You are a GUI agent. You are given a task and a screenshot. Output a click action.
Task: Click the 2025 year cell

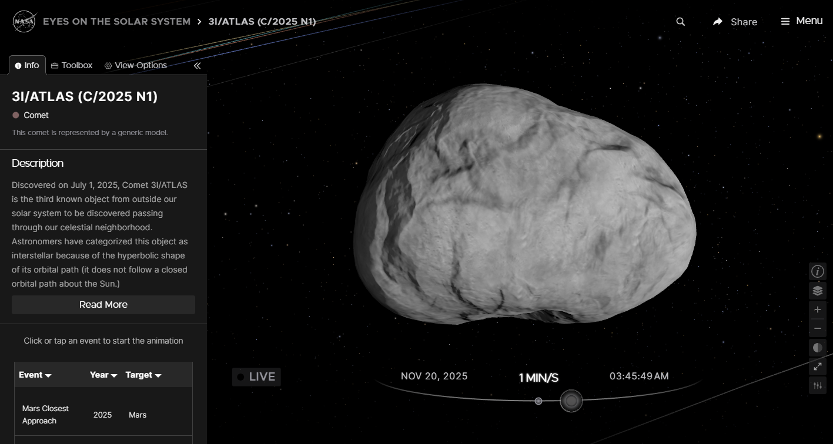coord(102,415)
